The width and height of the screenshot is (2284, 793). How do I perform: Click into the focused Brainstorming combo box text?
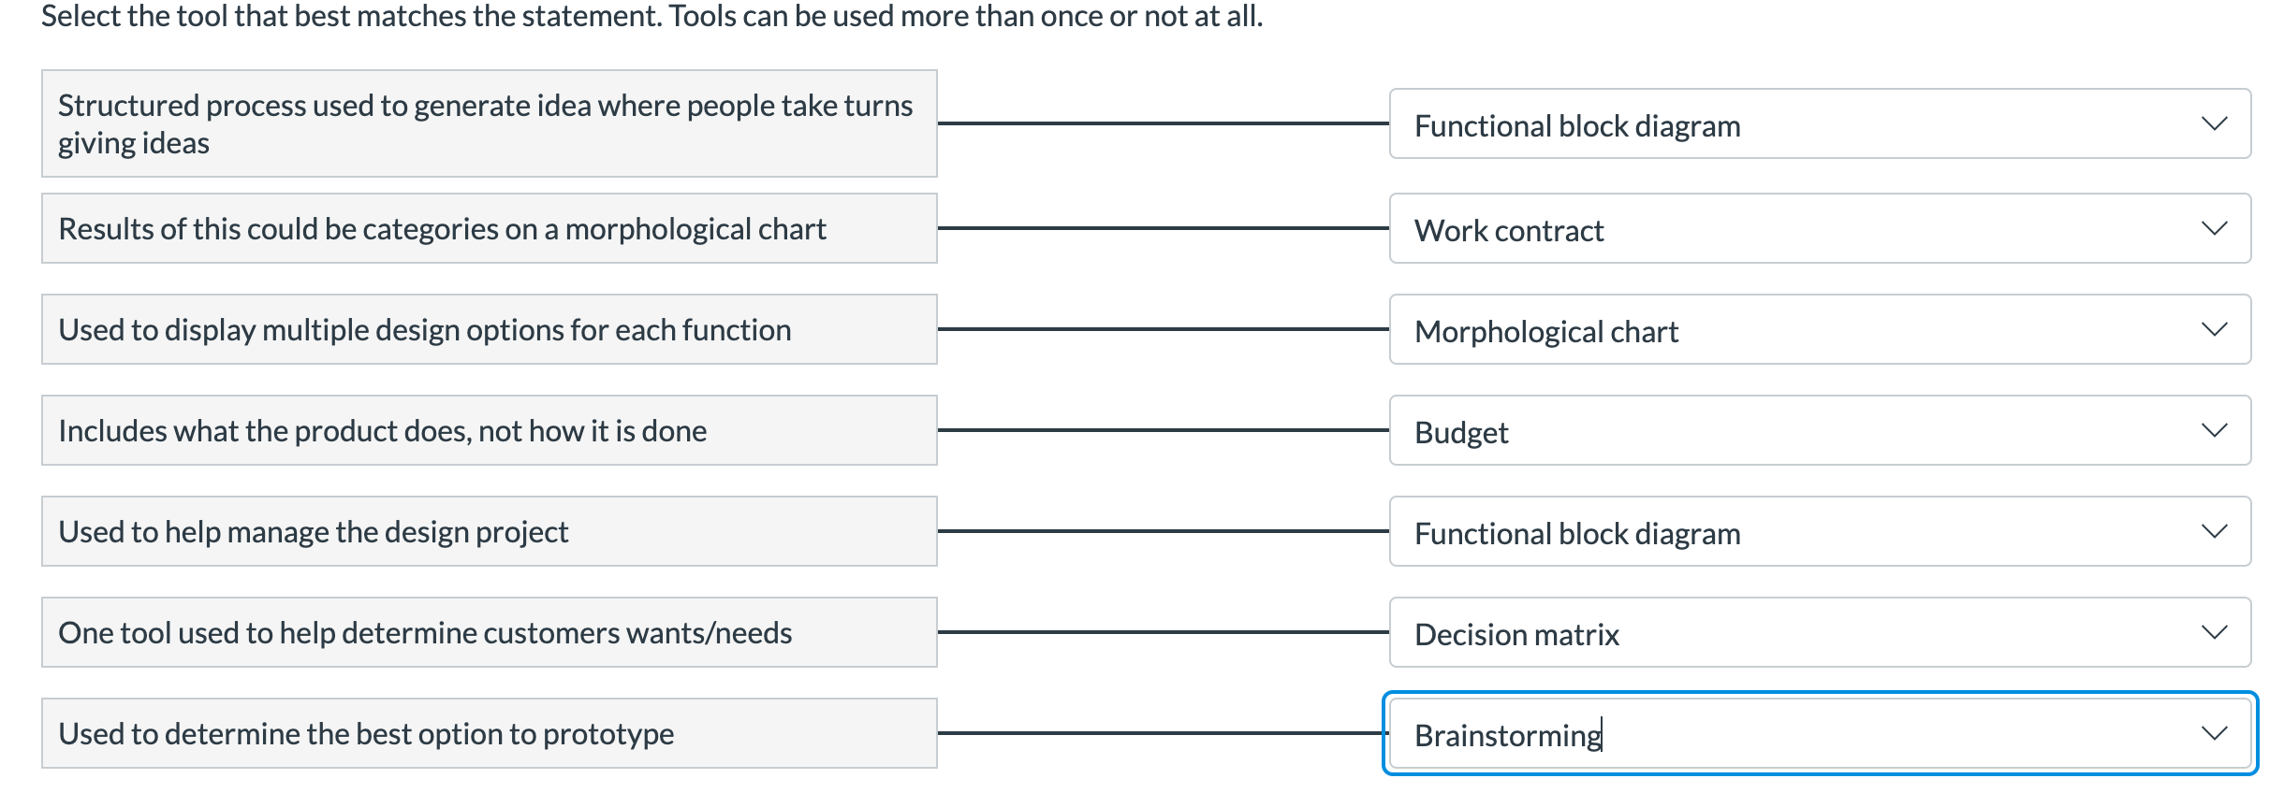tap(1507, 735)
